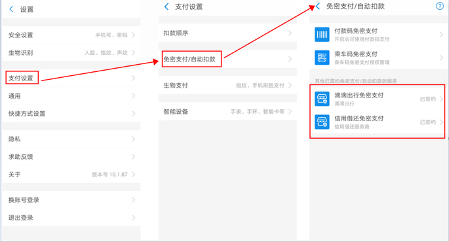This screenshot has height=242, width=449.
Task: Select 换账号登录
Action: point(71,199)
